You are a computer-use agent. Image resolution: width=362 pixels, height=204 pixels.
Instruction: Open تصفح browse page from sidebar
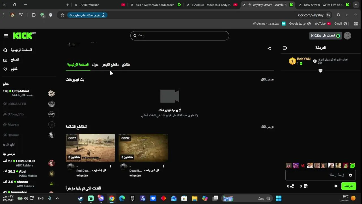pos(11,59)
